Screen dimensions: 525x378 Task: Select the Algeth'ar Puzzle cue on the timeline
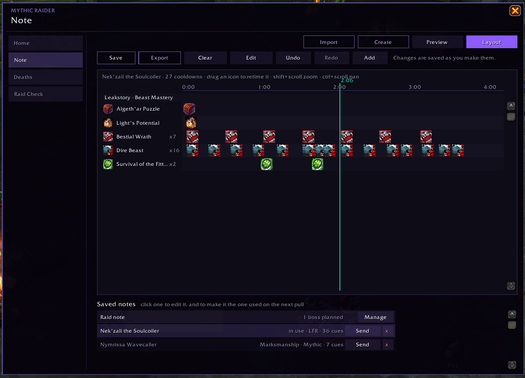pyautogui.click(x=189, y=109)
